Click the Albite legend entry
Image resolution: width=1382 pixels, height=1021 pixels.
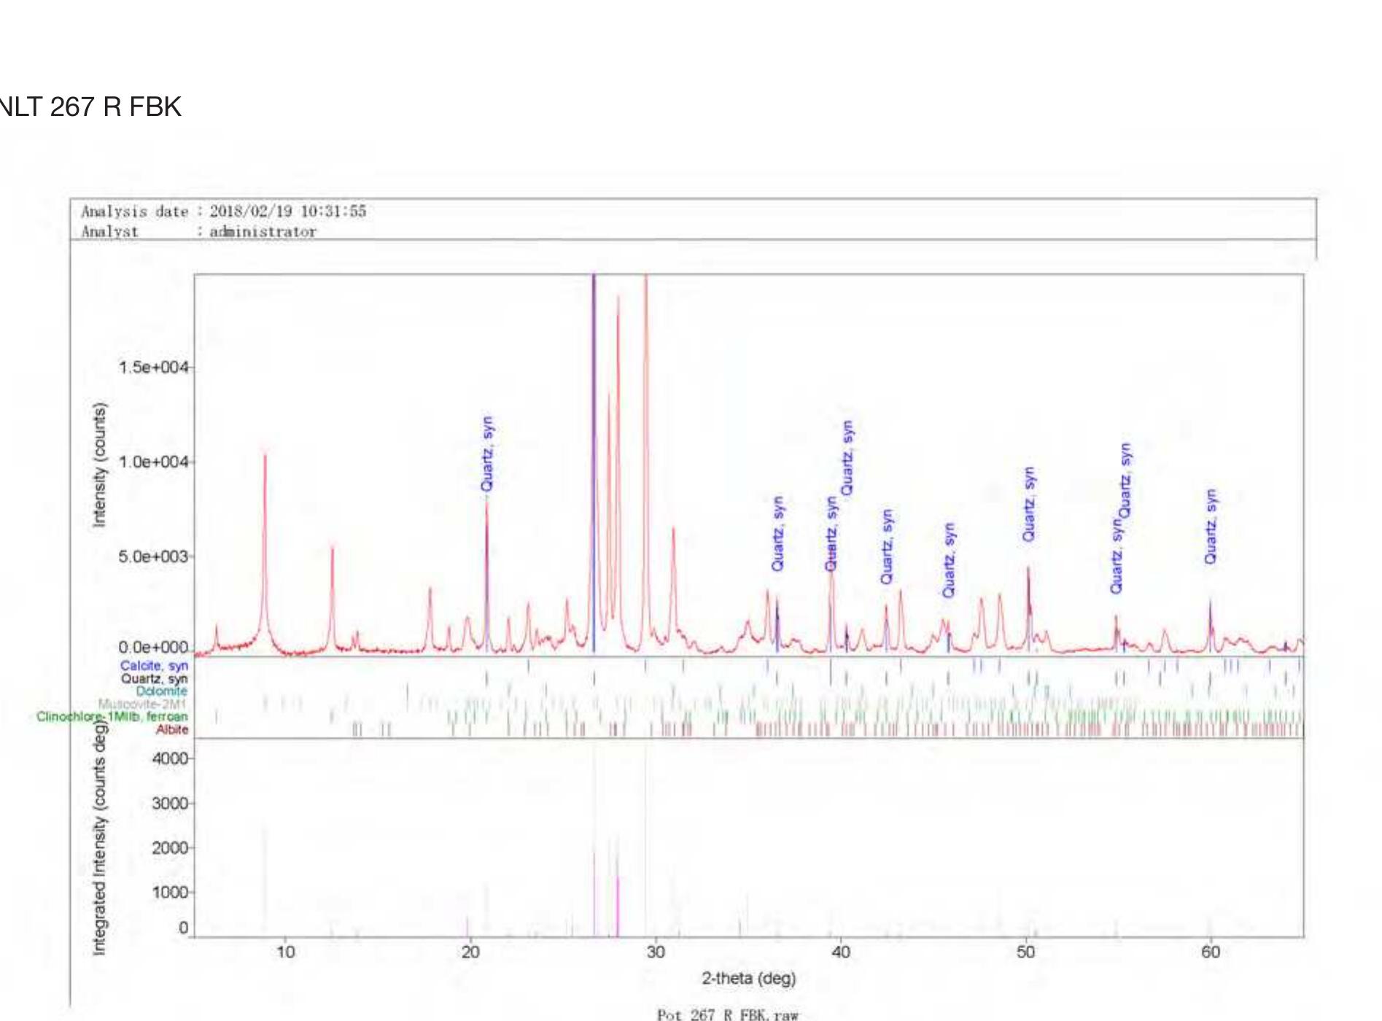(x=171, y=729)
